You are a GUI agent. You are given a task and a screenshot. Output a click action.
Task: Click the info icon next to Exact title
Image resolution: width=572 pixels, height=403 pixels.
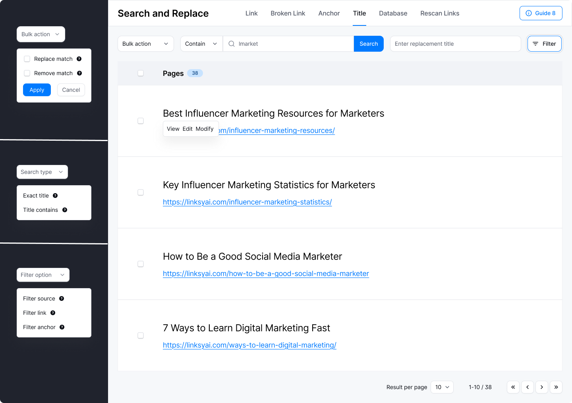[55, 196]
